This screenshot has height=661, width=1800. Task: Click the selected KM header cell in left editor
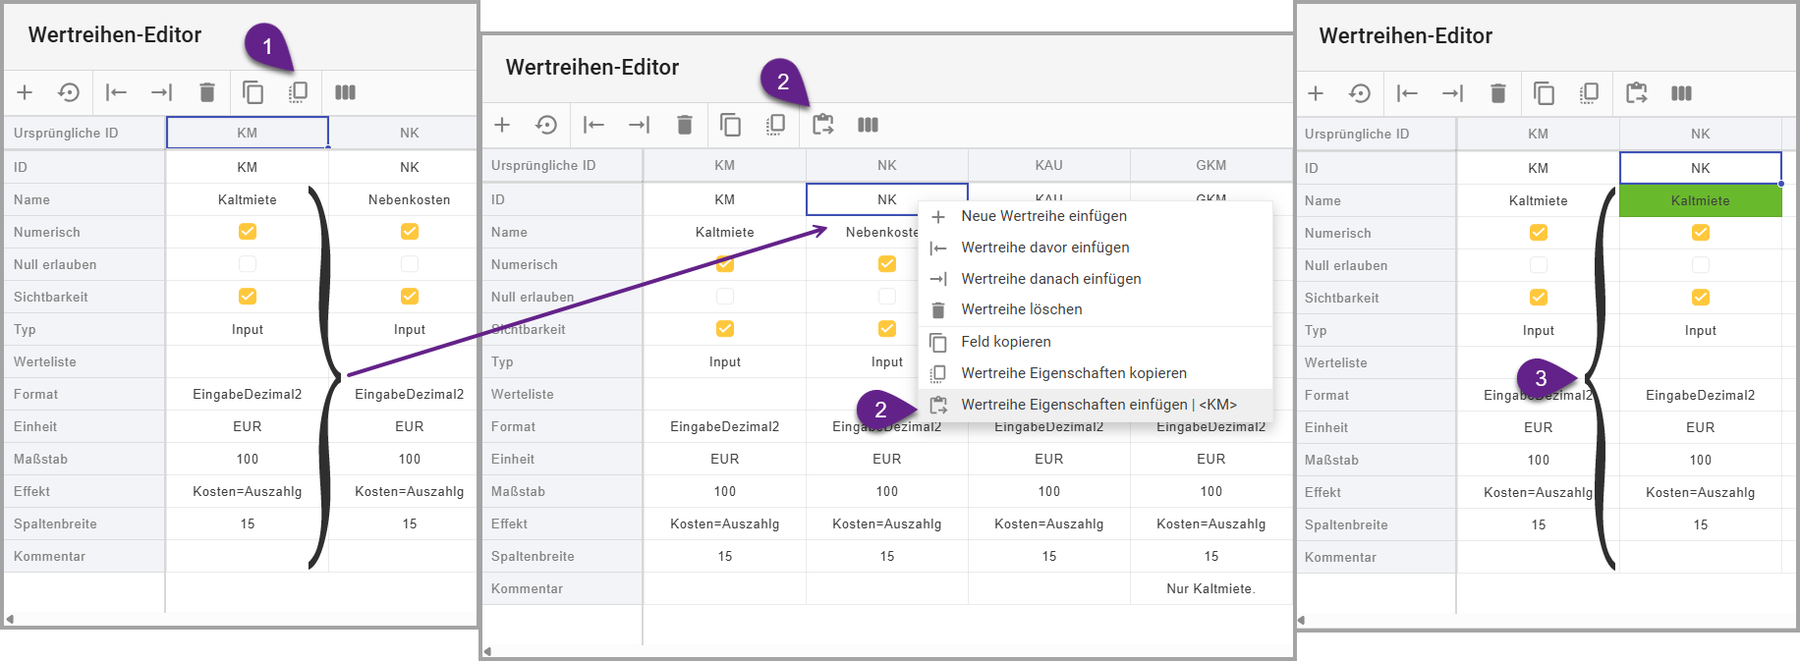248,133
